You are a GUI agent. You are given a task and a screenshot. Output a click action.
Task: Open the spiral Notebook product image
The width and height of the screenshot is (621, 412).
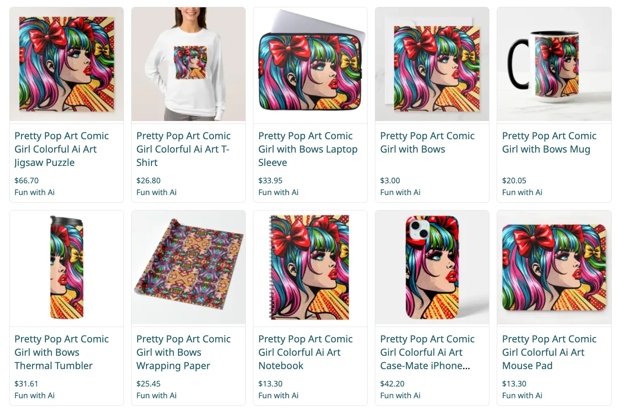(x=310, y=267)
